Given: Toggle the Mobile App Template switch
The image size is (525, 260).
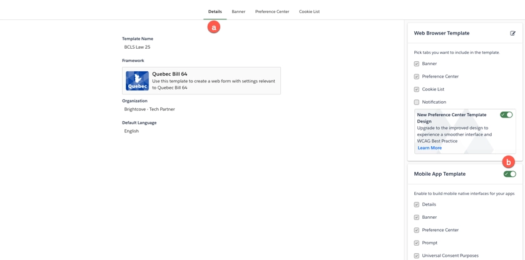Looking at the screenshot, I should tap(509, 174).
